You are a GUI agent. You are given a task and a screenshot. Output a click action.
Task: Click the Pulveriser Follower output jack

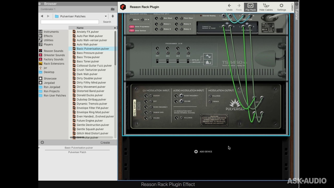coord(210,96)
